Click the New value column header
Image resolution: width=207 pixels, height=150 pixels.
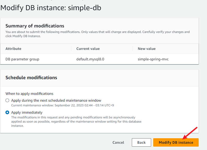coord(146,49)
